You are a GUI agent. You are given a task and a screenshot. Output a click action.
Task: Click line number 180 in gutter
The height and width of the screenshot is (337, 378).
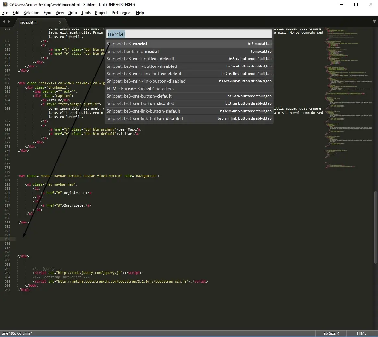click(x=7, y=176)
